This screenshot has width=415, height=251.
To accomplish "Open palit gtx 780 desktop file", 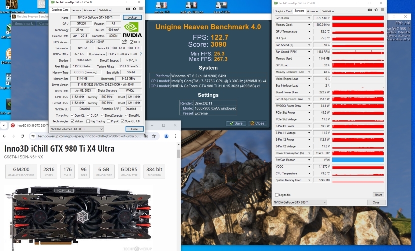I will [191, 7].
